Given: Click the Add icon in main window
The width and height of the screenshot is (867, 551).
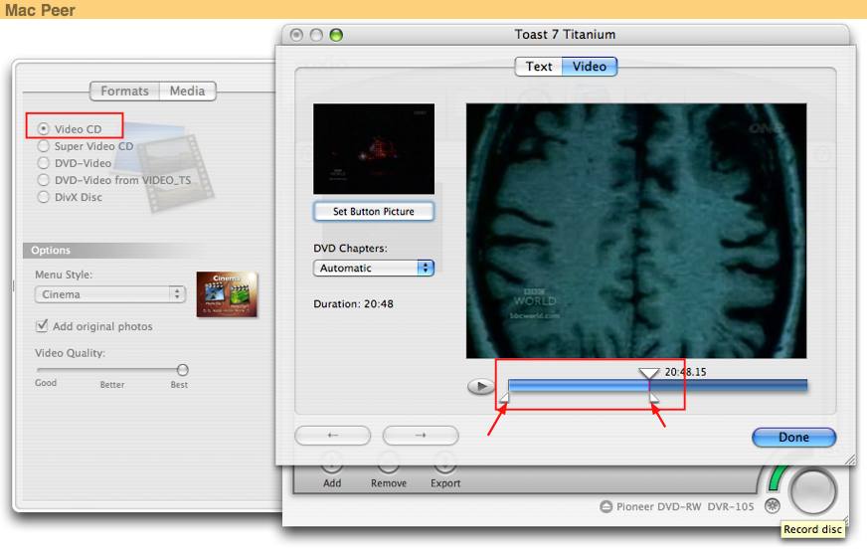Looking at the screenshot, I should [x=332, y=463].
